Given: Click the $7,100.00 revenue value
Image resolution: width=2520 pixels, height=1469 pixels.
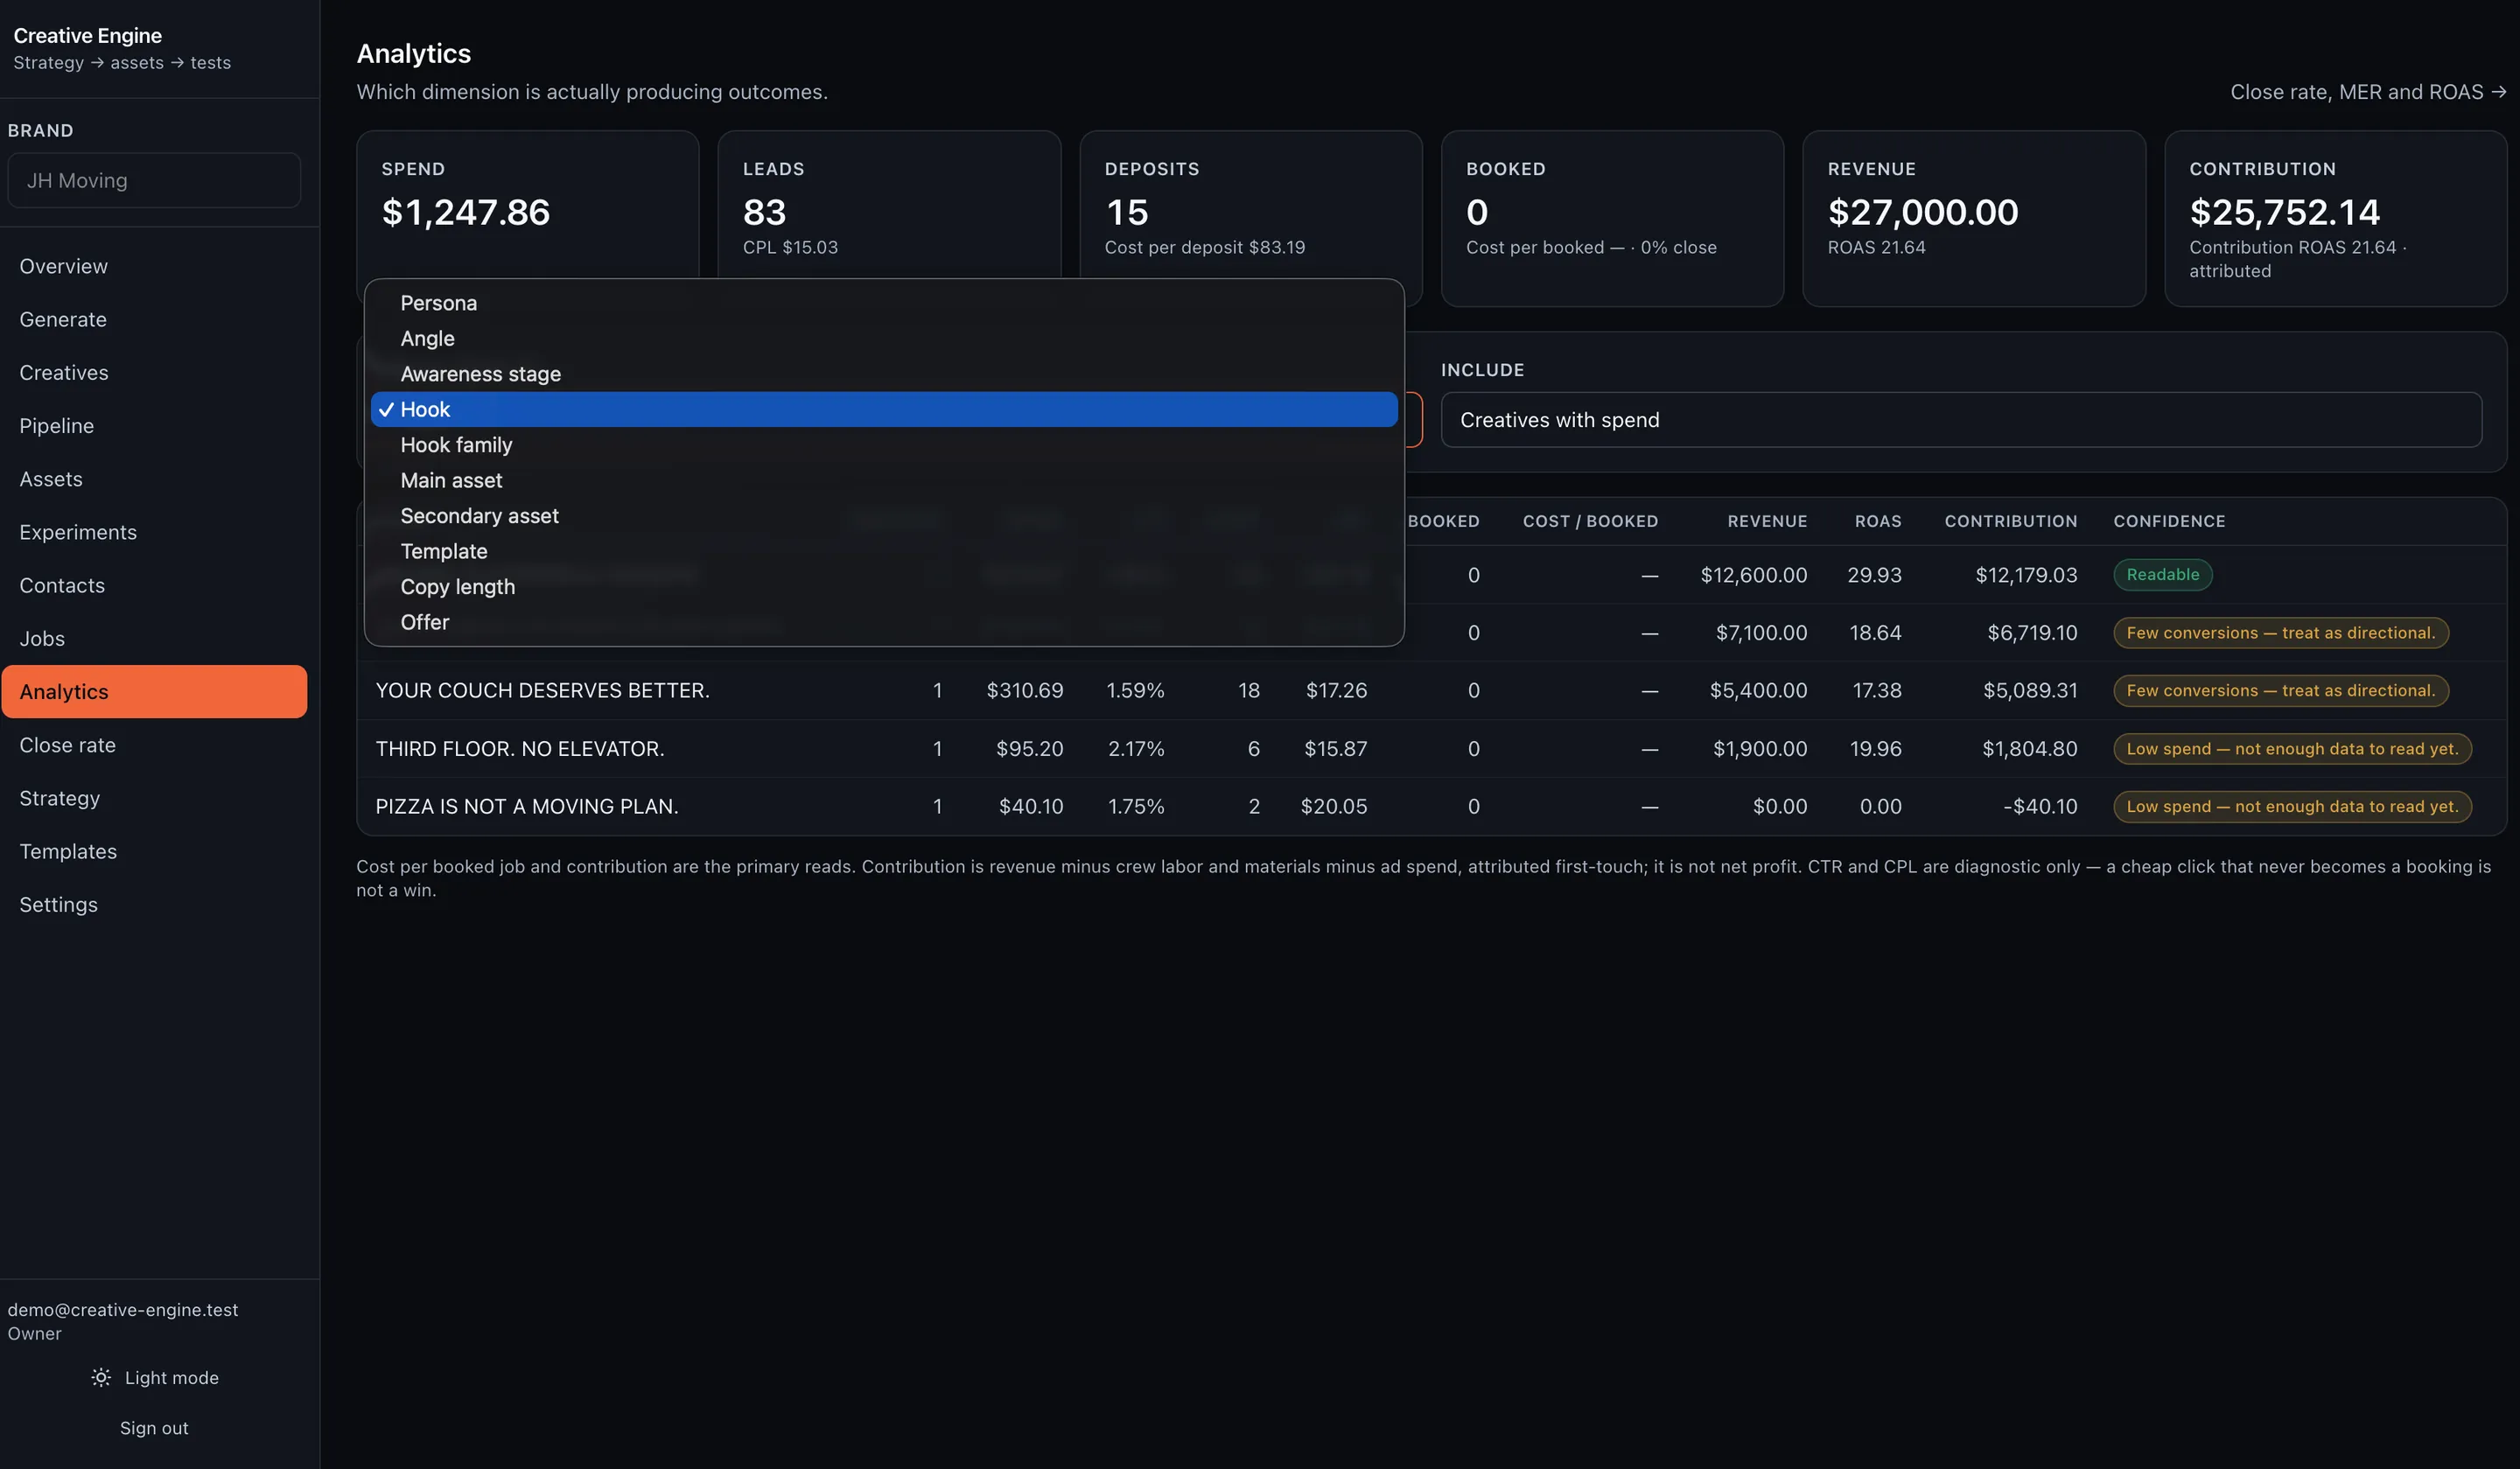Looking at the screenshot, I should tap(1761, 633).
